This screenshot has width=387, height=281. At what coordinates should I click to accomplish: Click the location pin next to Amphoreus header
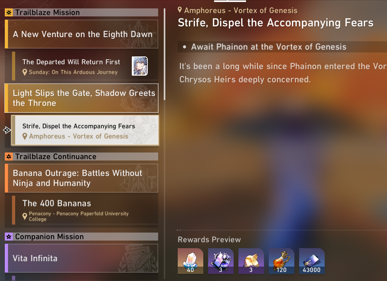click(180, 10)
